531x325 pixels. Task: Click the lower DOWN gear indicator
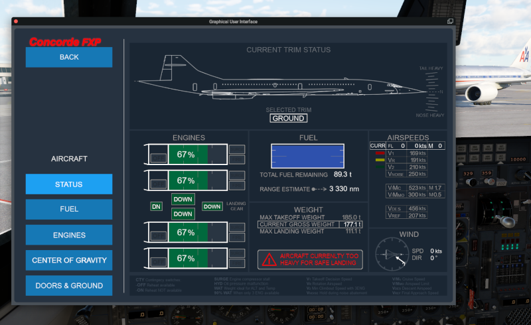coord(183,214)
